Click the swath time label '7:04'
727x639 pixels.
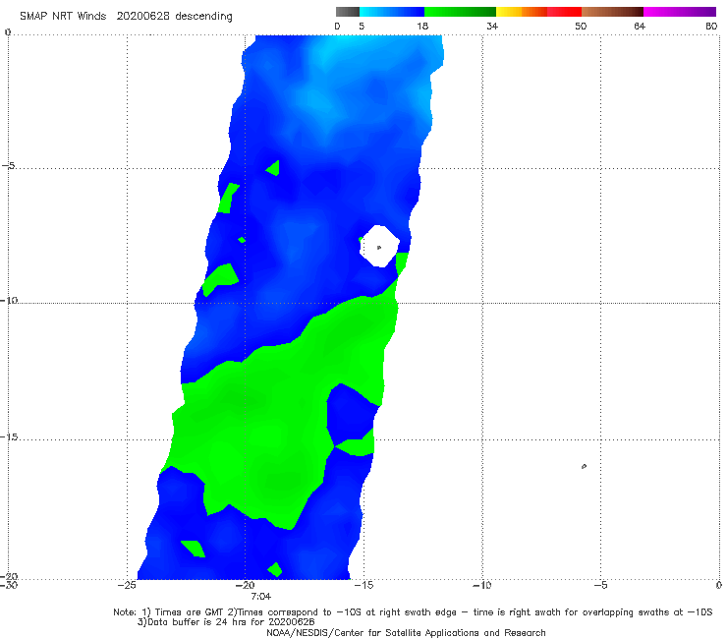[261, 597]
